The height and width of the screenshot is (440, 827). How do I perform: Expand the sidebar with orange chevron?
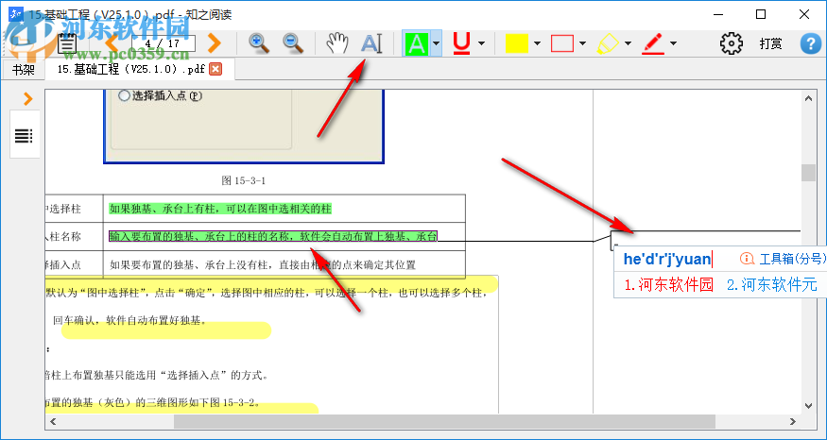coord(27,98)
